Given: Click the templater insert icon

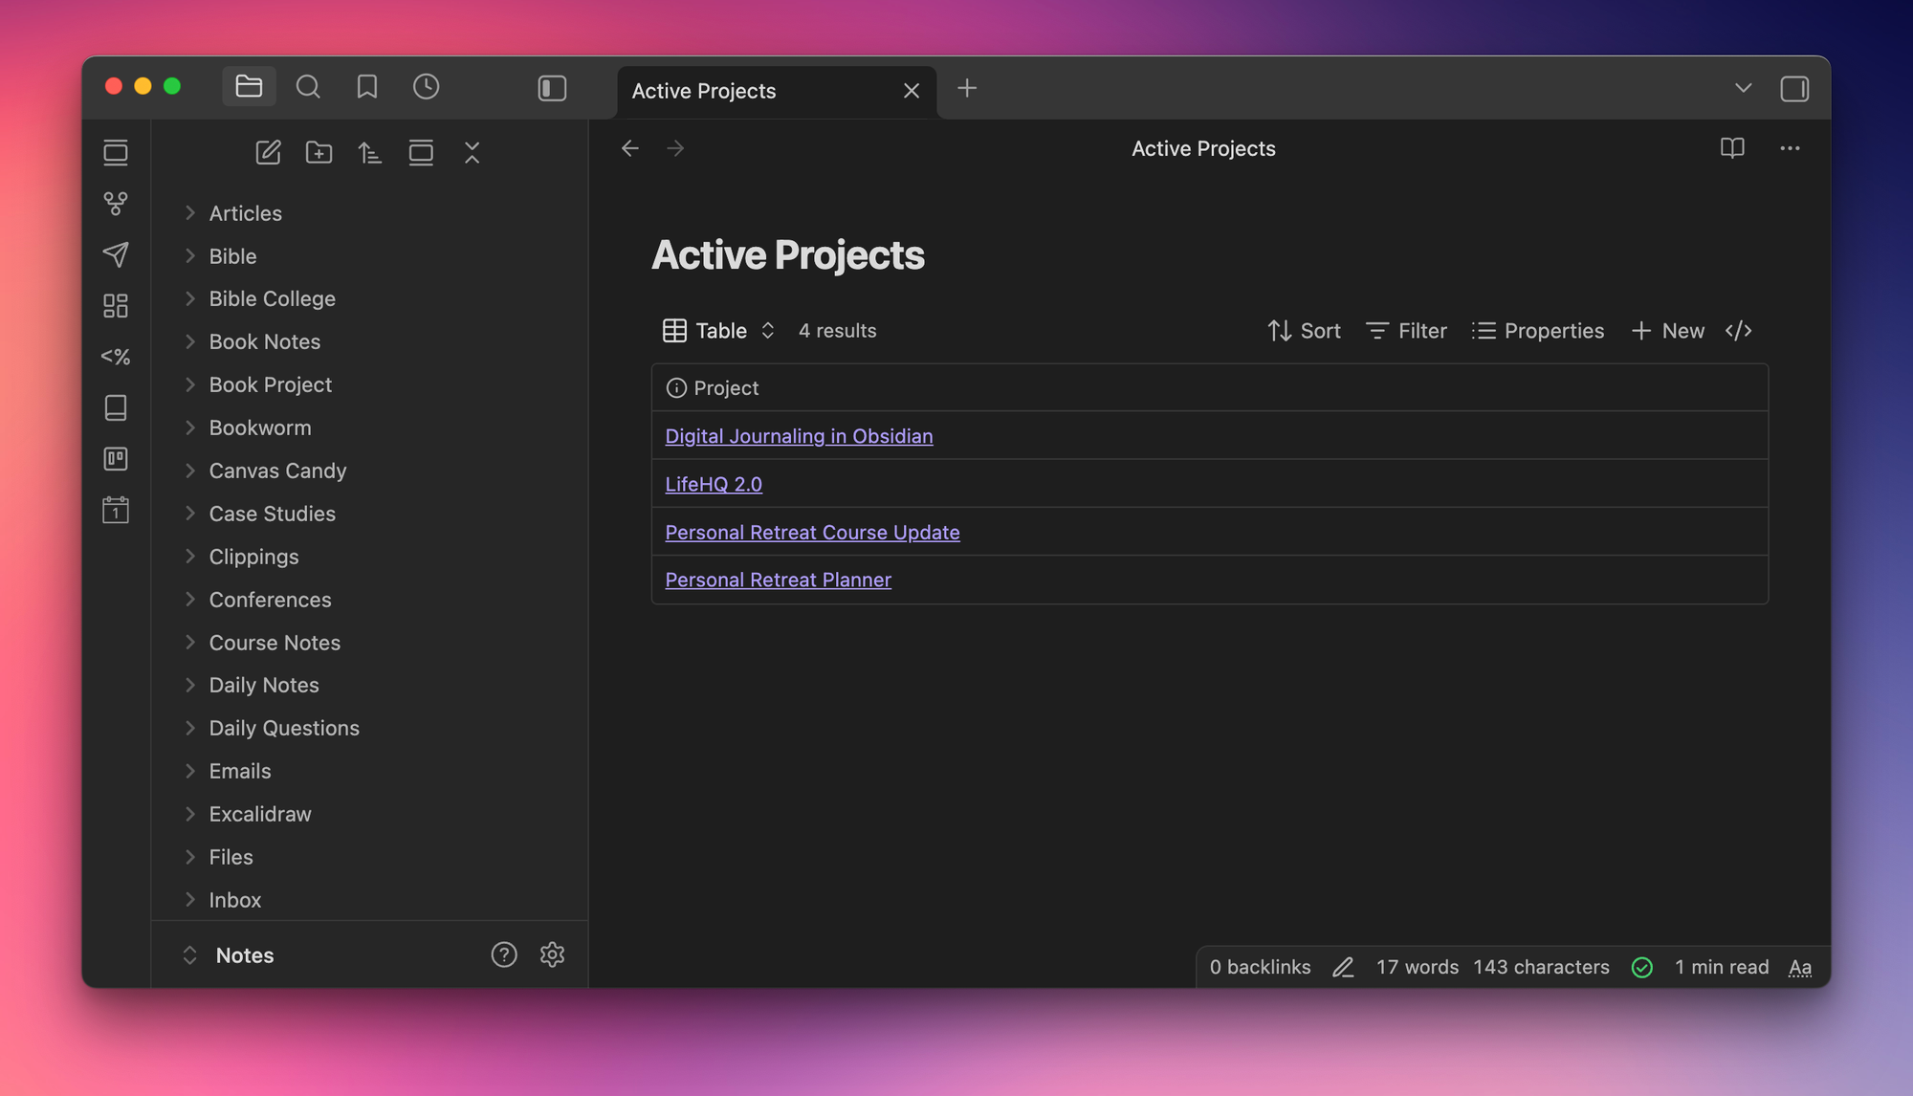Looking at the screenshot, I should 116,357.
